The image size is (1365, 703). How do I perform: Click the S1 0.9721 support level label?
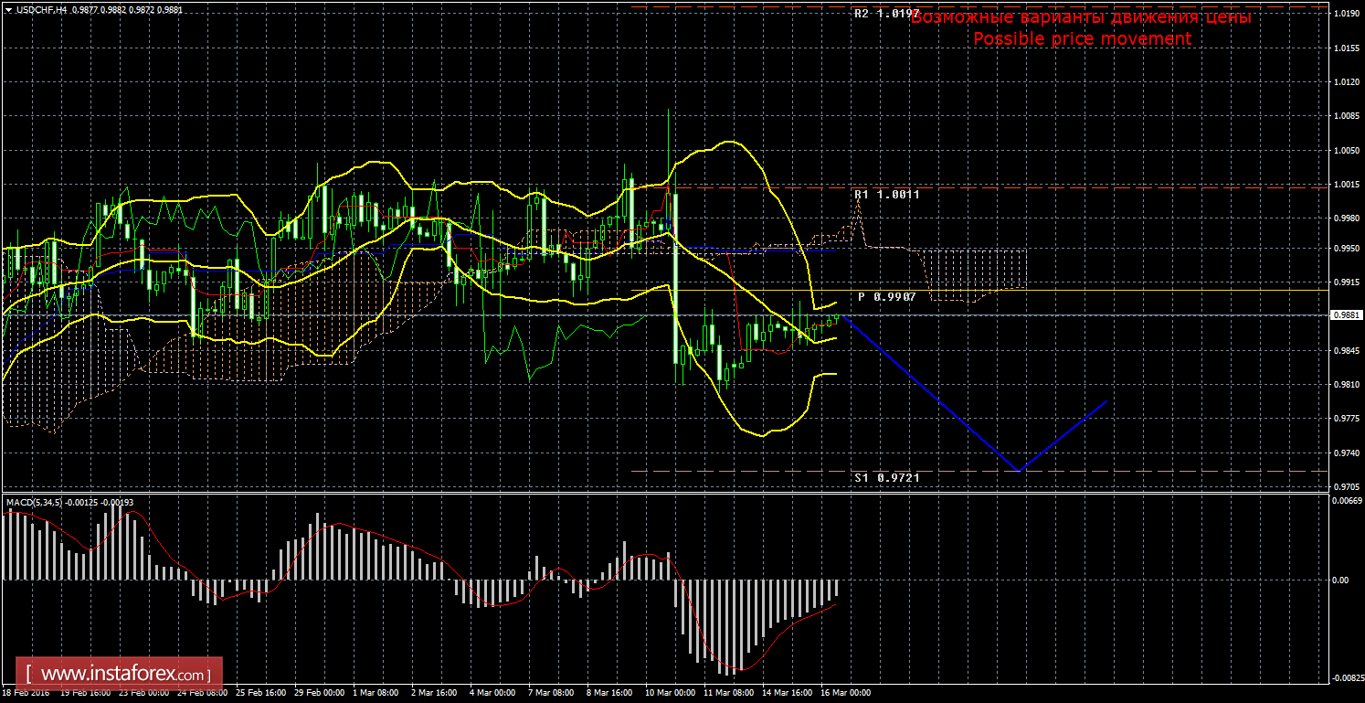point(886,477)
